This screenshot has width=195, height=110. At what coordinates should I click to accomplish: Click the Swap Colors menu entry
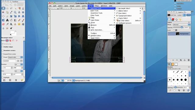click(x=101, y=38)
